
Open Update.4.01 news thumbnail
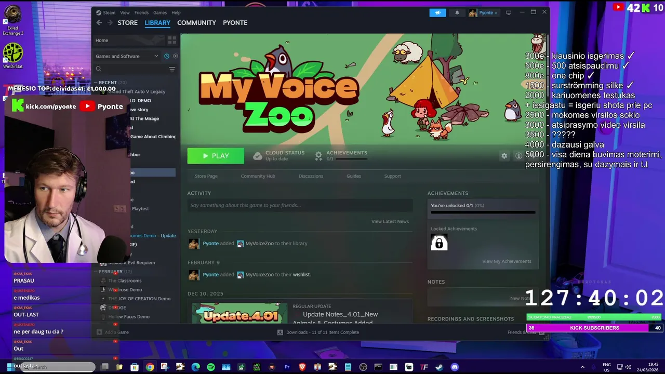coord(240,313)
